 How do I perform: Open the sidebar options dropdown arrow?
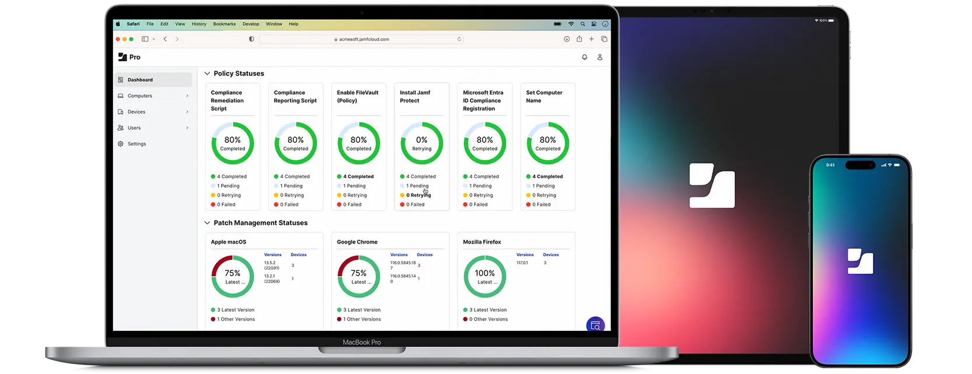(x=154, y=39)
